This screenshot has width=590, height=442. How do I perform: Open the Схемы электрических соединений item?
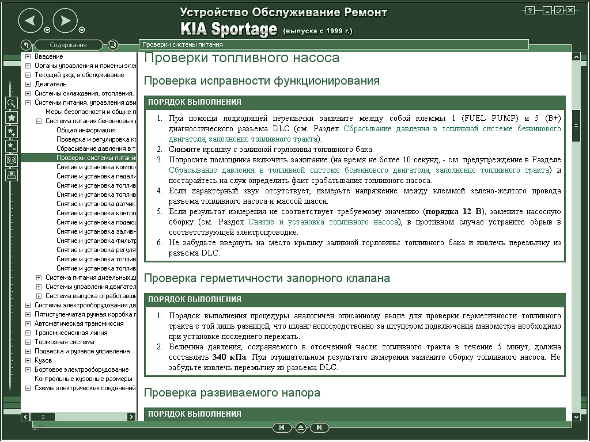pyautogui.click(x=85, y=388)
